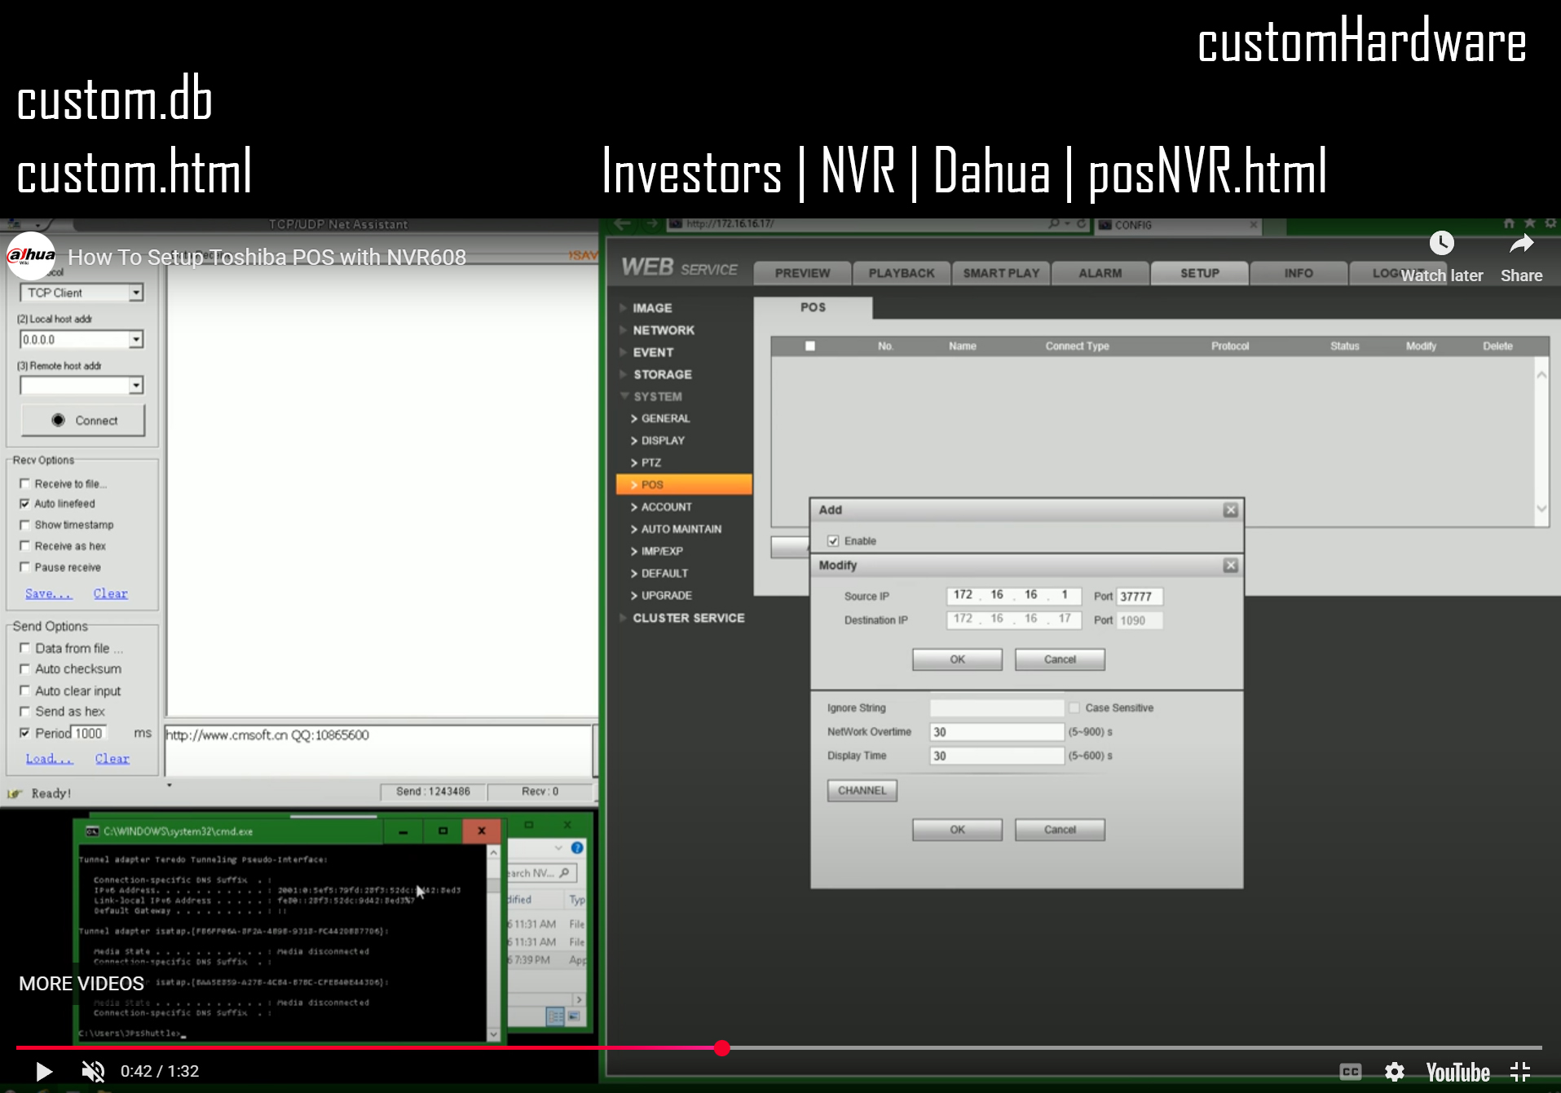Open the Dahua channel logo

(31, 256)
